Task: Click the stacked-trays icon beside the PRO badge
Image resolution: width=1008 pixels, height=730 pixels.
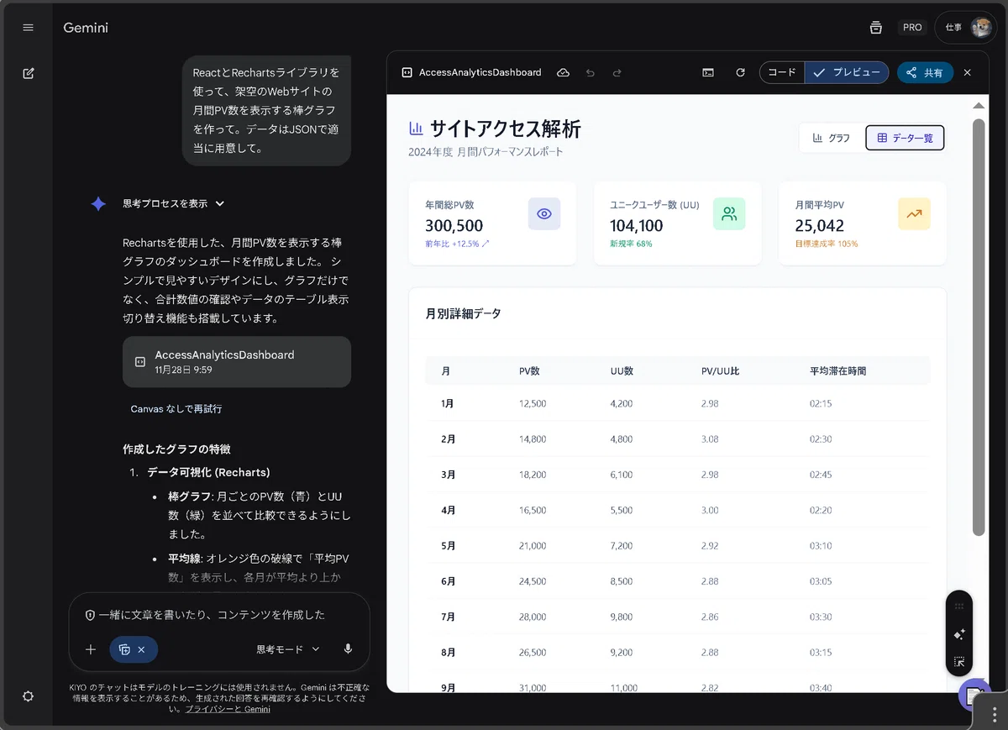Action: click(x=876, y=28)
